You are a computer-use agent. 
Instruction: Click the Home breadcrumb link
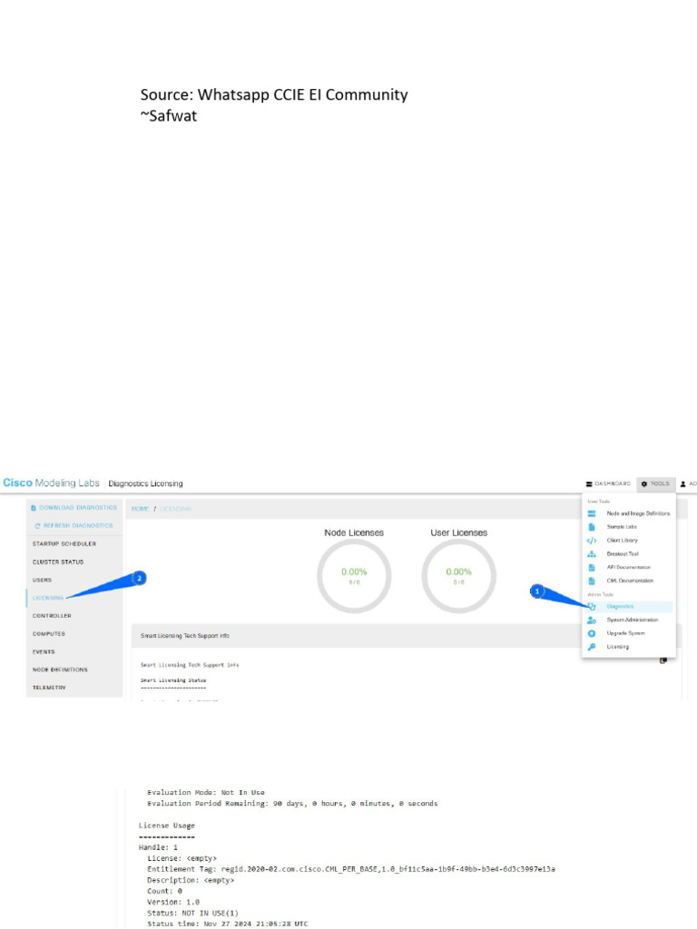click(x=141, y=509)
